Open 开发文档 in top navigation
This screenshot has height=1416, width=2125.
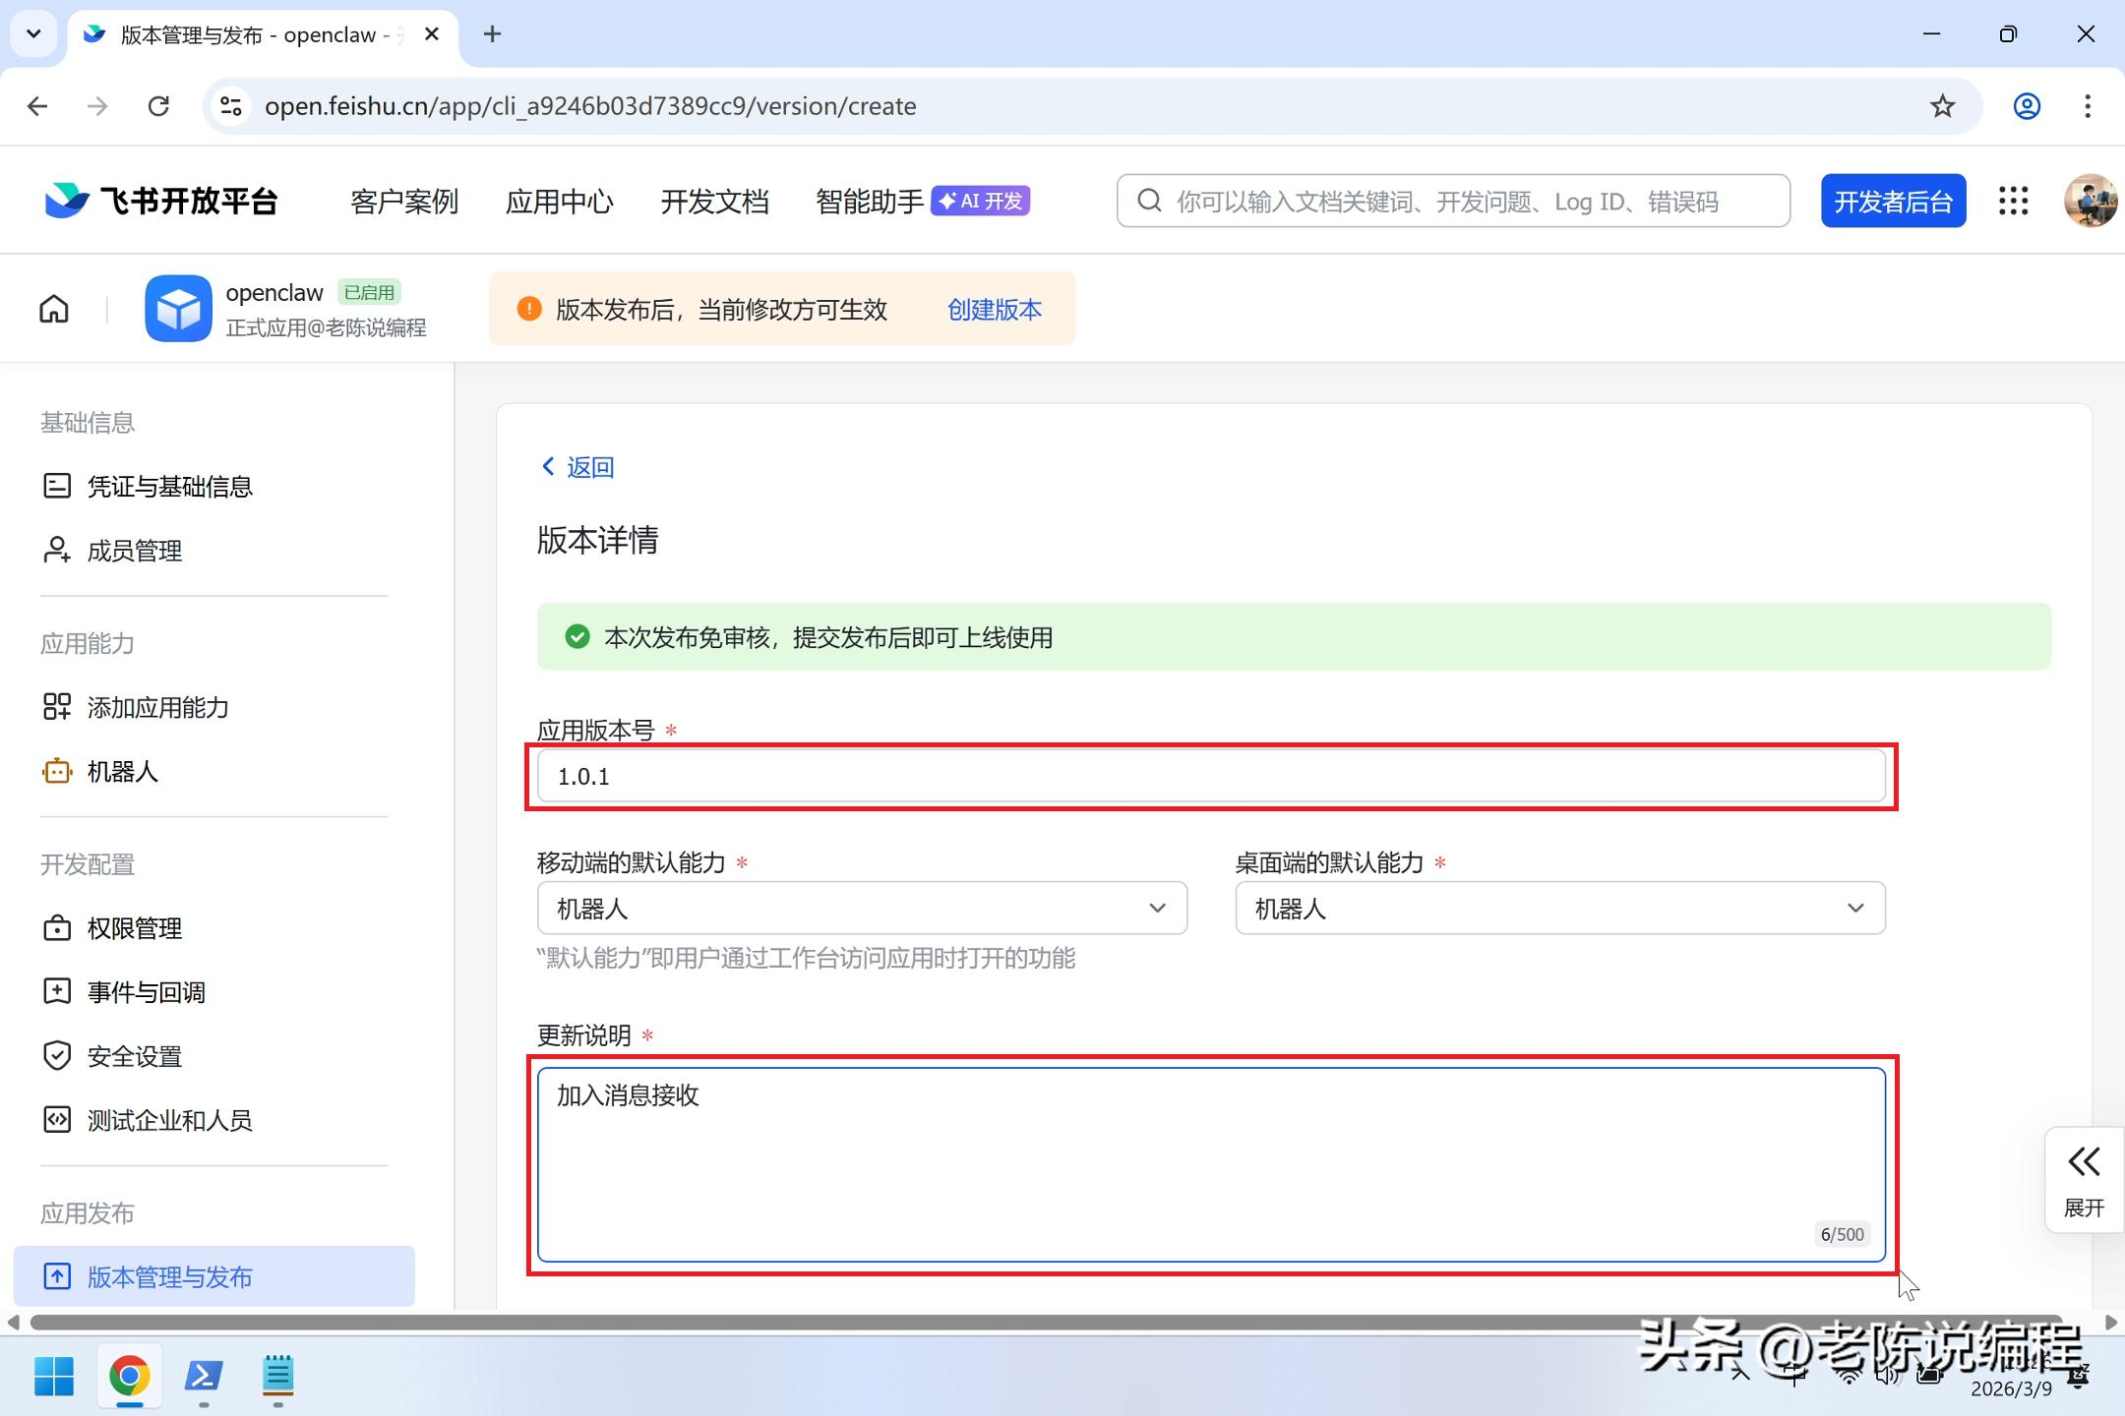click(714, 202)
